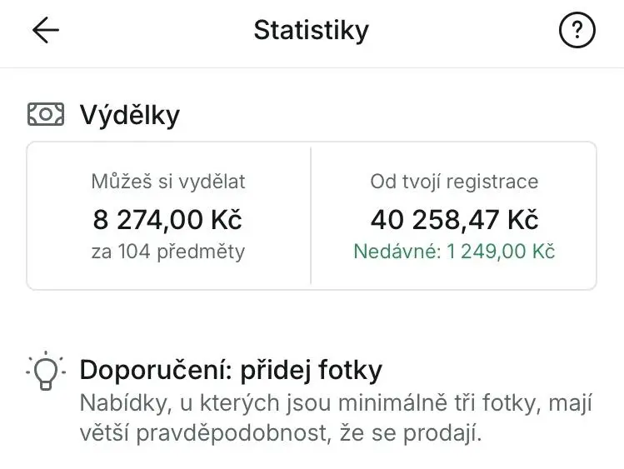Click the right half of earnings card

[454, 216]
